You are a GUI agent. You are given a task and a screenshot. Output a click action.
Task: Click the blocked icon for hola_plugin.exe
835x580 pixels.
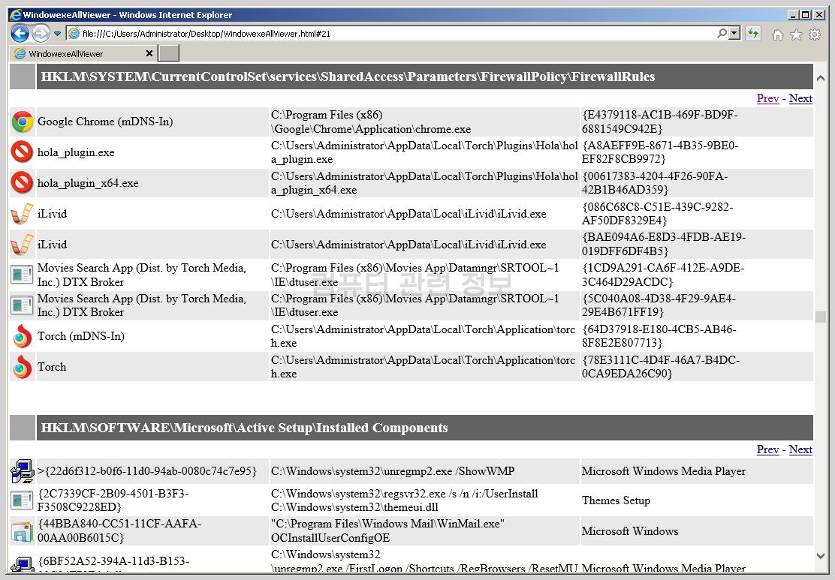tap(23, 152)
